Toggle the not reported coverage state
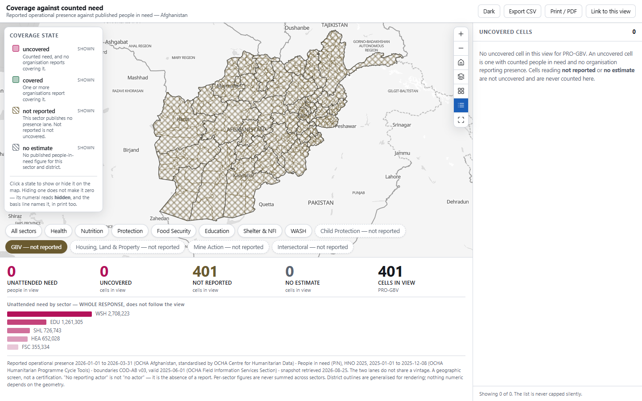 pos(53,123)
